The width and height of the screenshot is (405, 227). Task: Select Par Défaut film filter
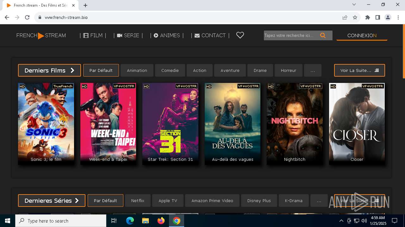(101, 70)
